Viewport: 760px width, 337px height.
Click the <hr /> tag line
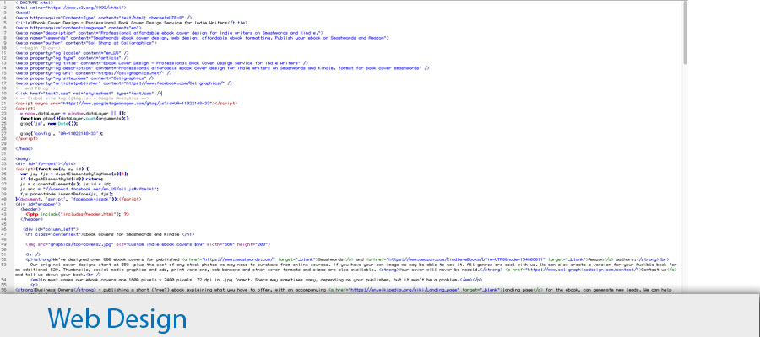tap(33, 254)
